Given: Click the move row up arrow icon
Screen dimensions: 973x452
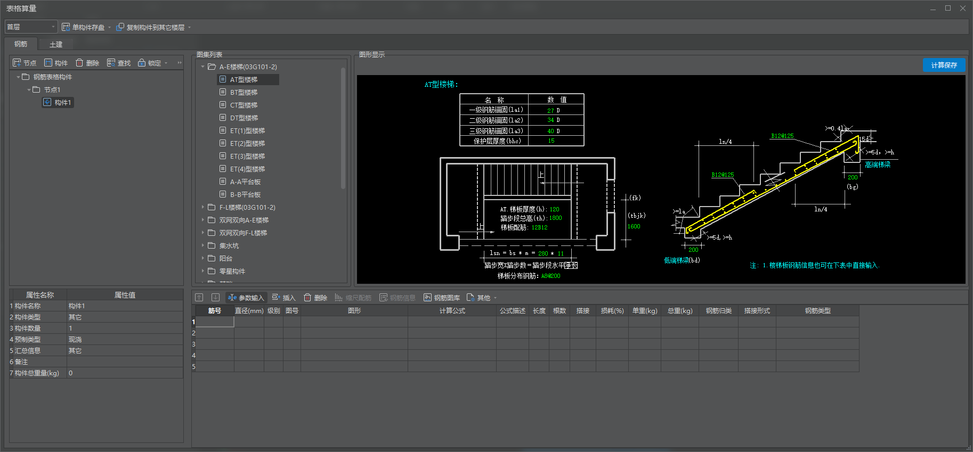Looking at the screenshot, I should tap(199, 298).
